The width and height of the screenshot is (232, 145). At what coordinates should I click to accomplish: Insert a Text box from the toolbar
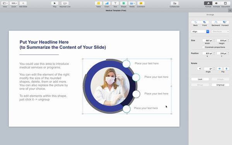(115, 3)
